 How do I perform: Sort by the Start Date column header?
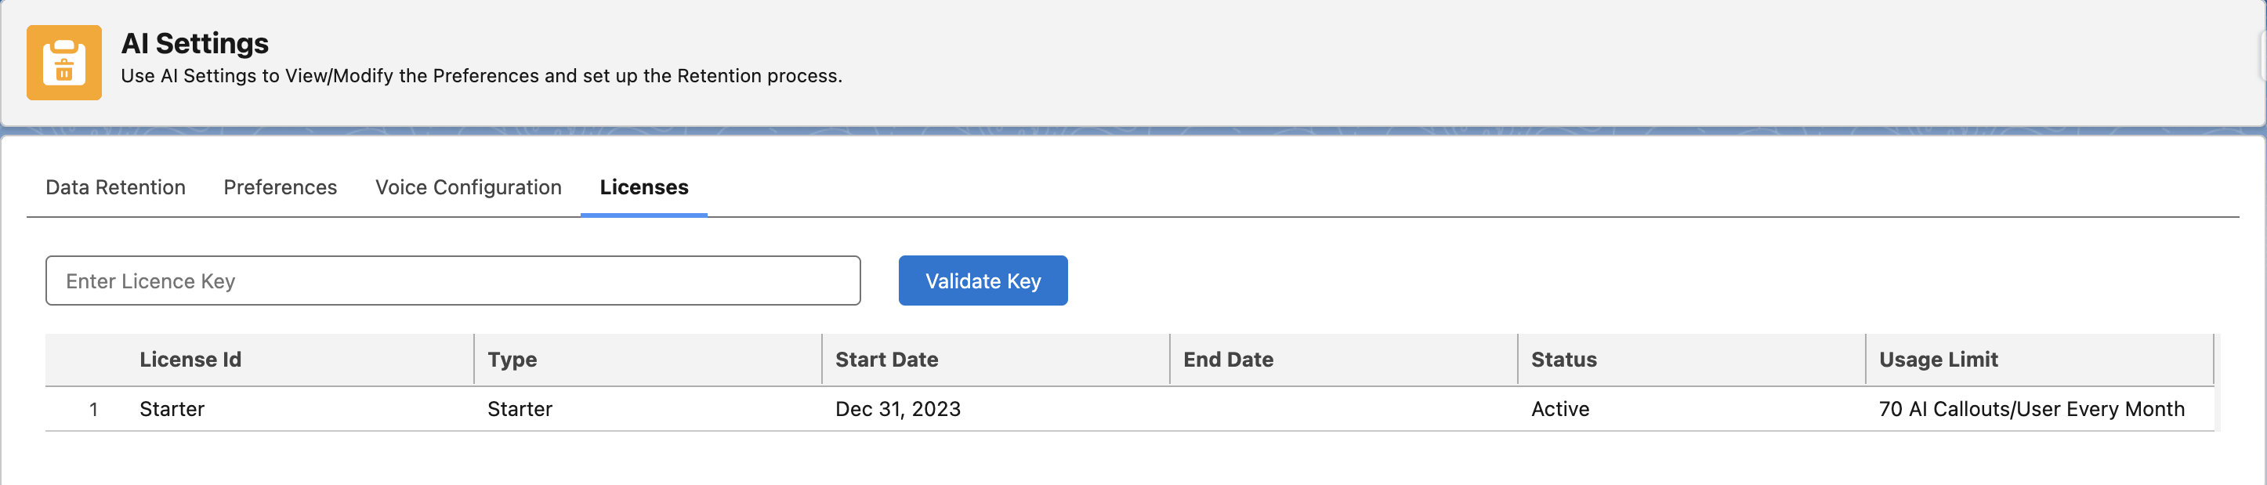click(886, 359)
